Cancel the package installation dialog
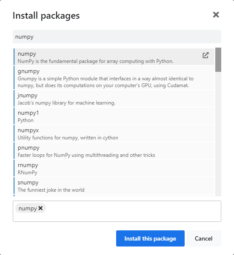This screenshot has width=234, height=255. pos(203,238)
